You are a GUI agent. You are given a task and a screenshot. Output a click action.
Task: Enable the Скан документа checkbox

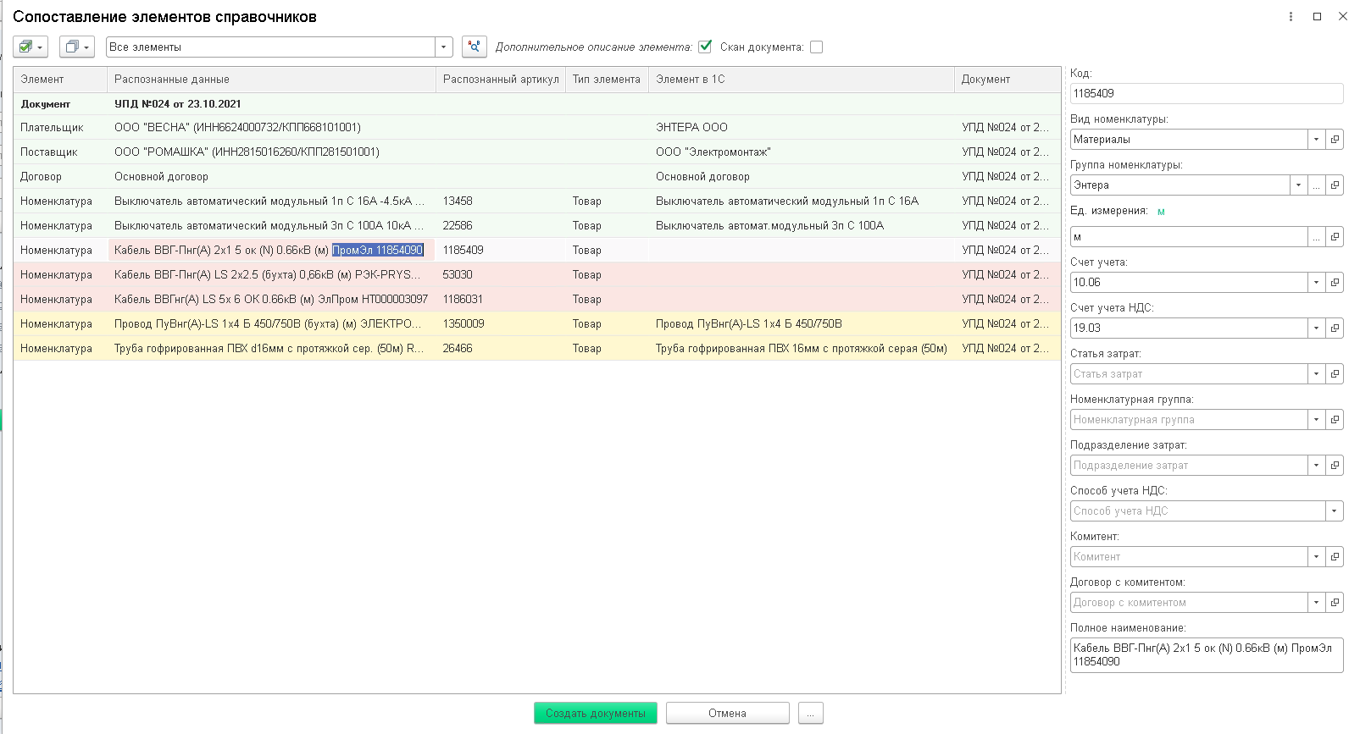[x=816, y=47]
